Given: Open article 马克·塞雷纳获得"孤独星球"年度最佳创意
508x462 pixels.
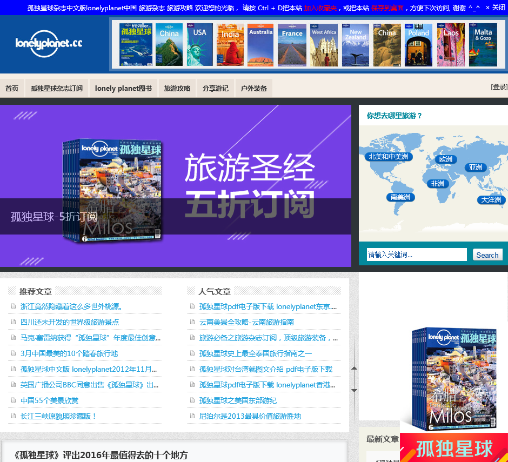Looking at the screenshot, I should tap(90, 338).
